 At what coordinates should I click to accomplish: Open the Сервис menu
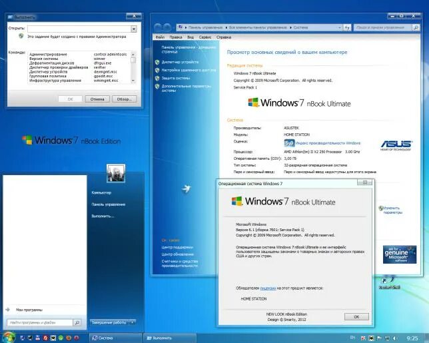click(x=205, y=37)
